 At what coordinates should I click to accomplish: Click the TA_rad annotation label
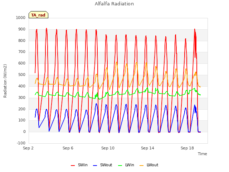[38, 15]
